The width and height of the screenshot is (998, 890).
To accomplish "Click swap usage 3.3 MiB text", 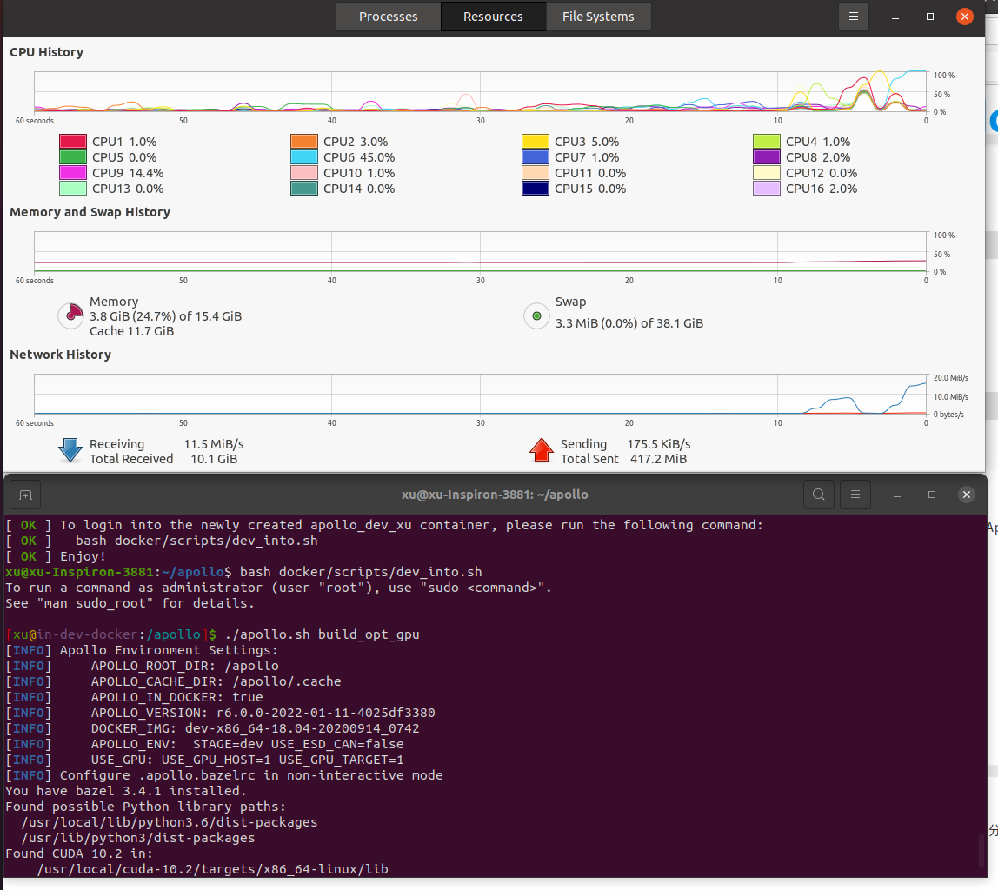I will pyautogui.click(x=629, y=323).
